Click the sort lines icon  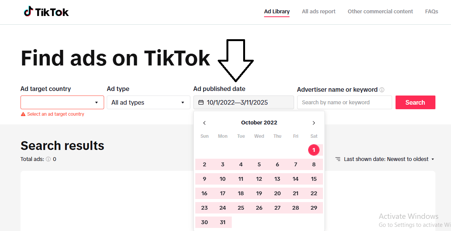pos(338,159)
